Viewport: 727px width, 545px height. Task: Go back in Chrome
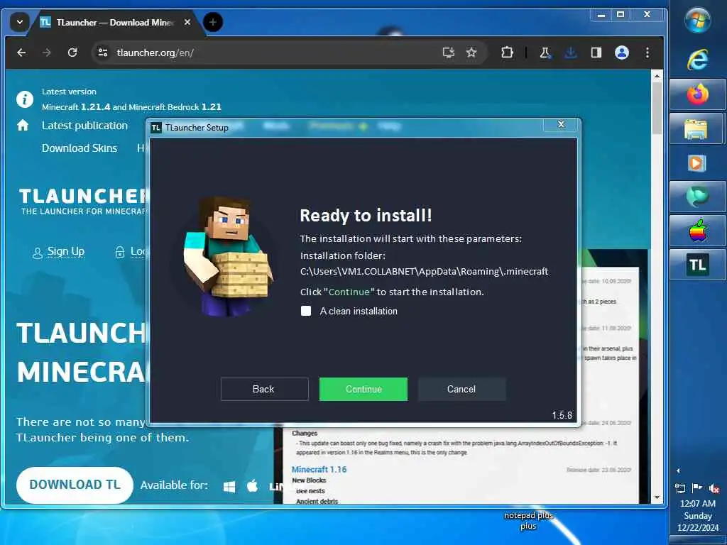point(21,53)
